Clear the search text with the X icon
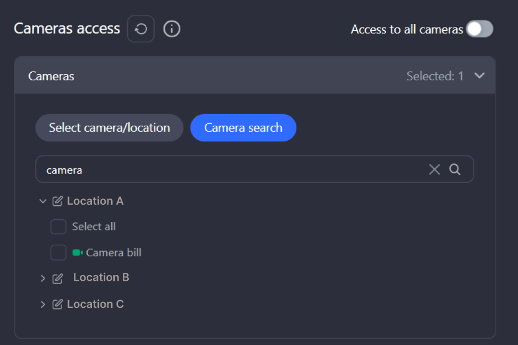 pos(435,169)
